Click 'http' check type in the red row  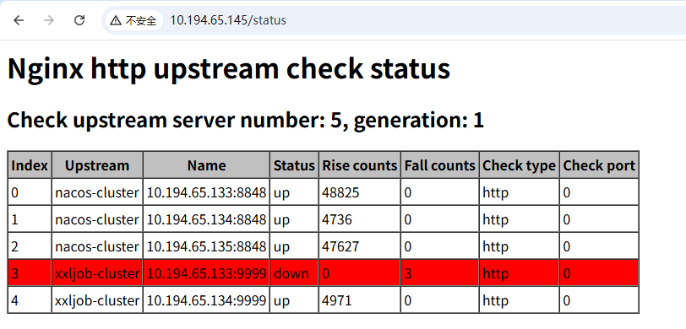(x=496, y=273)
